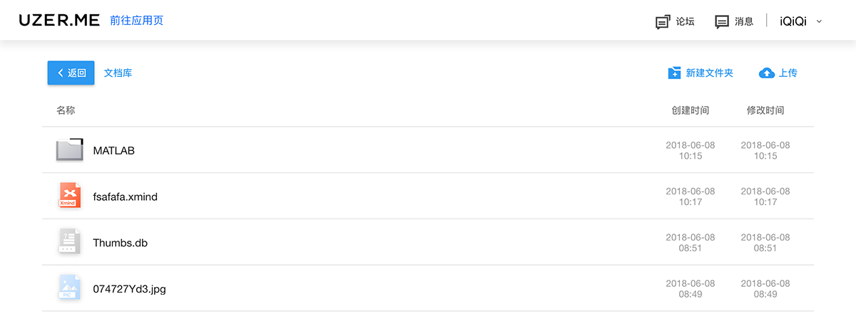Open the fsafafa.xmind file name
Screen dimensions: 856x314
pyautogui.click(x=125, y=197)
